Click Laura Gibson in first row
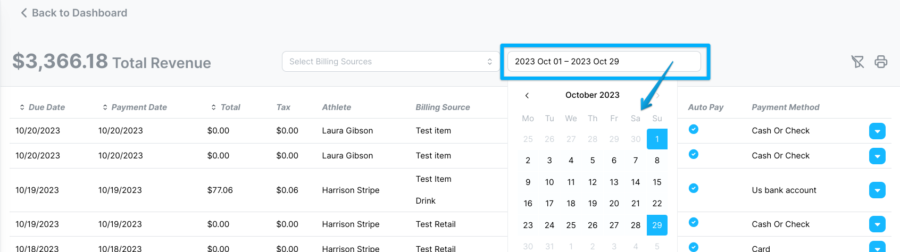 point(347,131)
